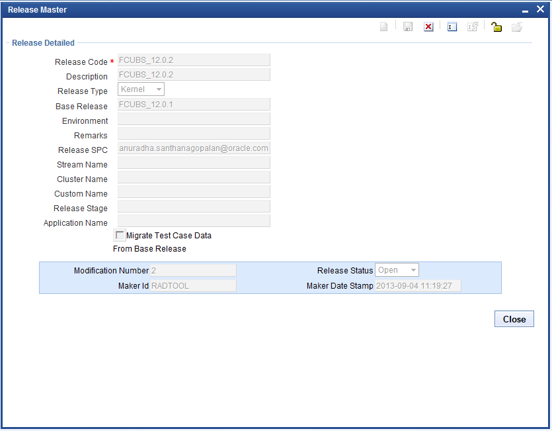
Task: Click the Maker Date Stamp field
Action: coord(418,286)
